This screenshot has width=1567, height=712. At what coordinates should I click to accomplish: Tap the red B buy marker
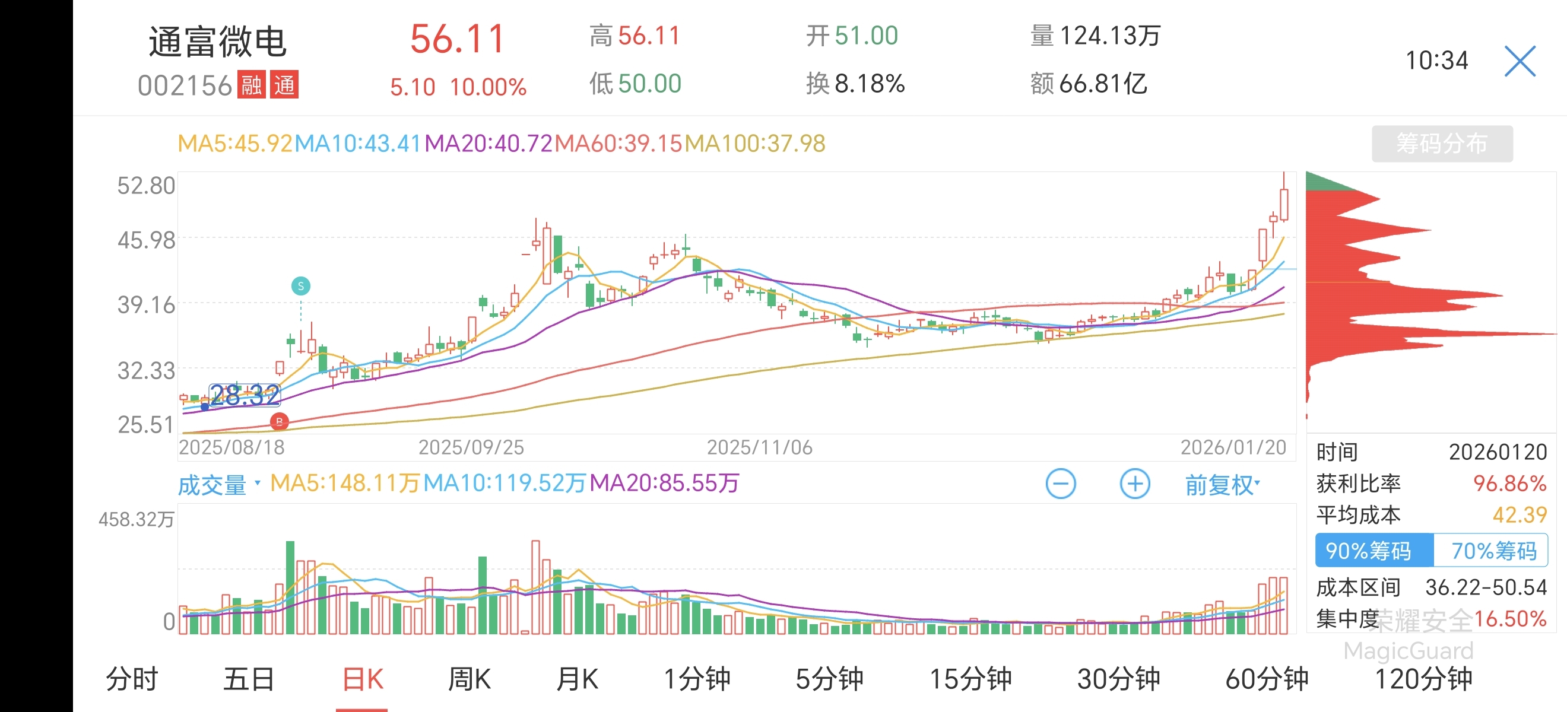point(279,421)
